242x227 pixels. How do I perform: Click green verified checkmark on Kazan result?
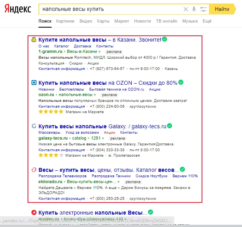click(165, 39)
